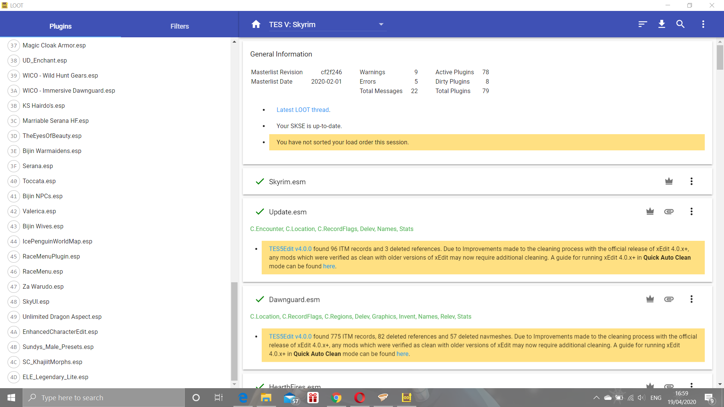This screenshot has width=724, height=407.
Task: Switch to the Plugins tab
Action: coord(60,26)
